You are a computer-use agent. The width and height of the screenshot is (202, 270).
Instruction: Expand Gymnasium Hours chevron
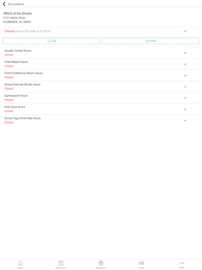coord(185,98)
